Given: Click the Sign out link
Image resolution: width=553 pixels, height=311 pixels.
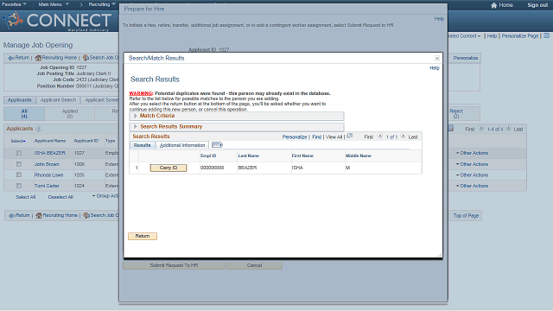Looking at the screenshot, I should [x=537, y=5].
